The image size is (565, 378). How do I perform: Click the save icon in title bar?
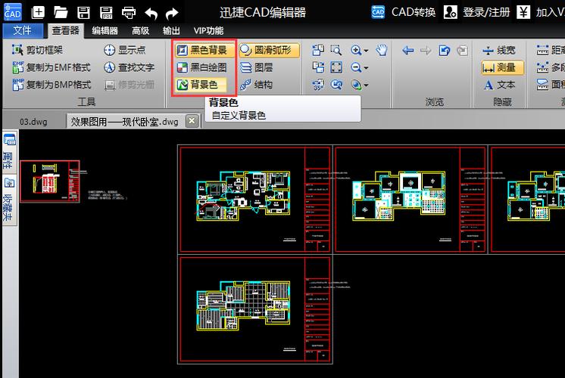point(84,12)
